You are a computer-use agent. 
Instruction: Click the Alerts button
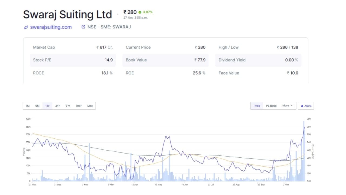(306, 106)
